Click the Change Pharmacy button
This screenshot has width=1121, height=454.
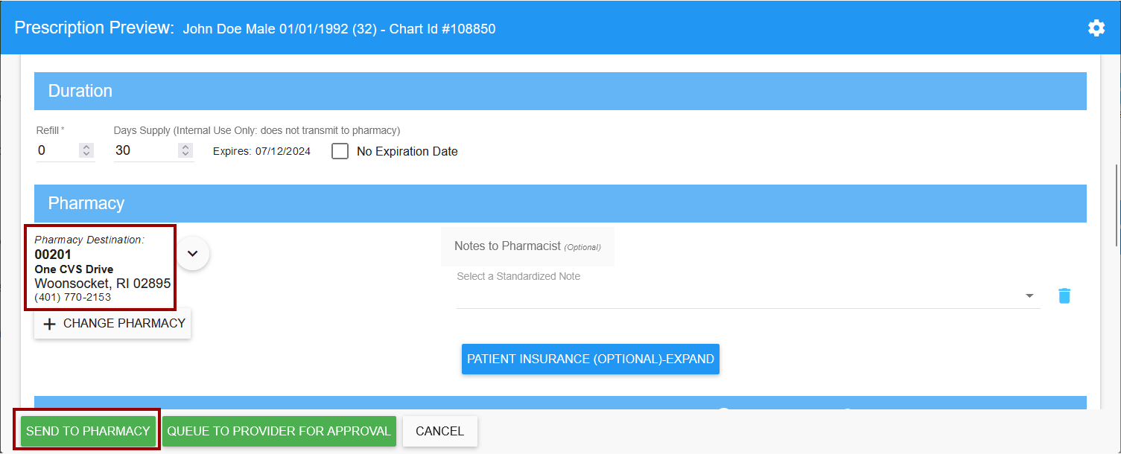tap(112, 324)
